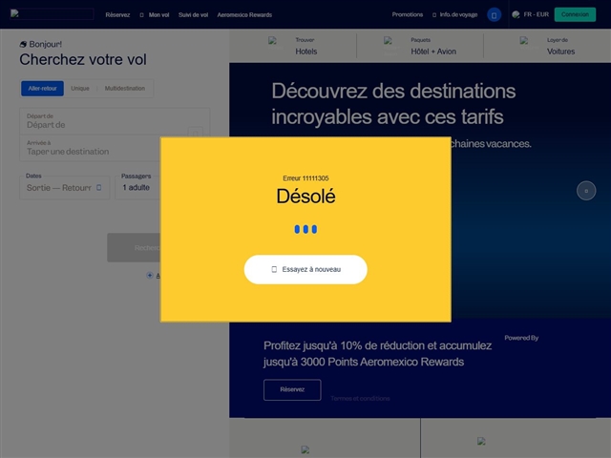Click the blue square icon beside Info. de voyage
The image size is (611, 458).
pos(494,15)
